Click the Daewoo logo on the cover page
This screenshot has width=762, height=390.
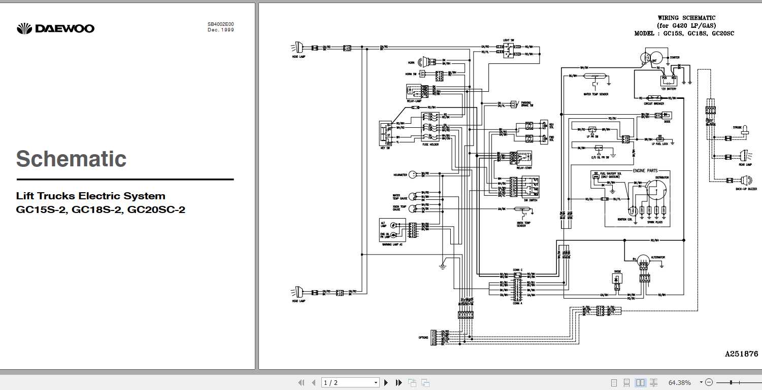56,28
